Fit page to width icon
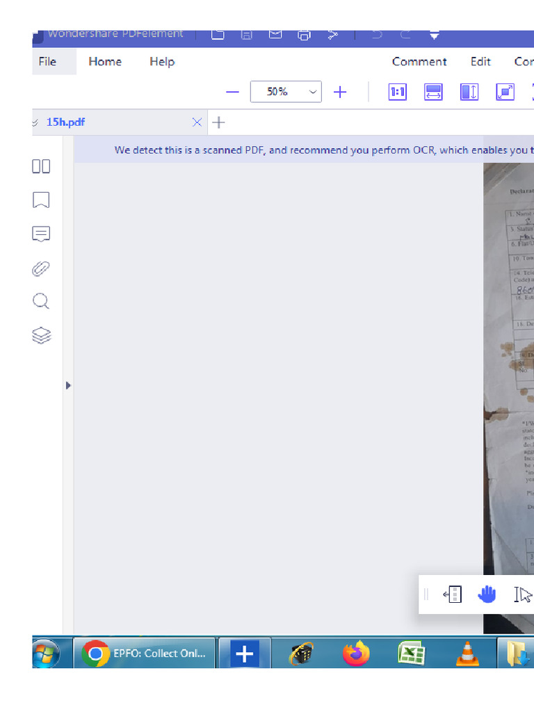The image size is (534, 712). tap(433, 92)
